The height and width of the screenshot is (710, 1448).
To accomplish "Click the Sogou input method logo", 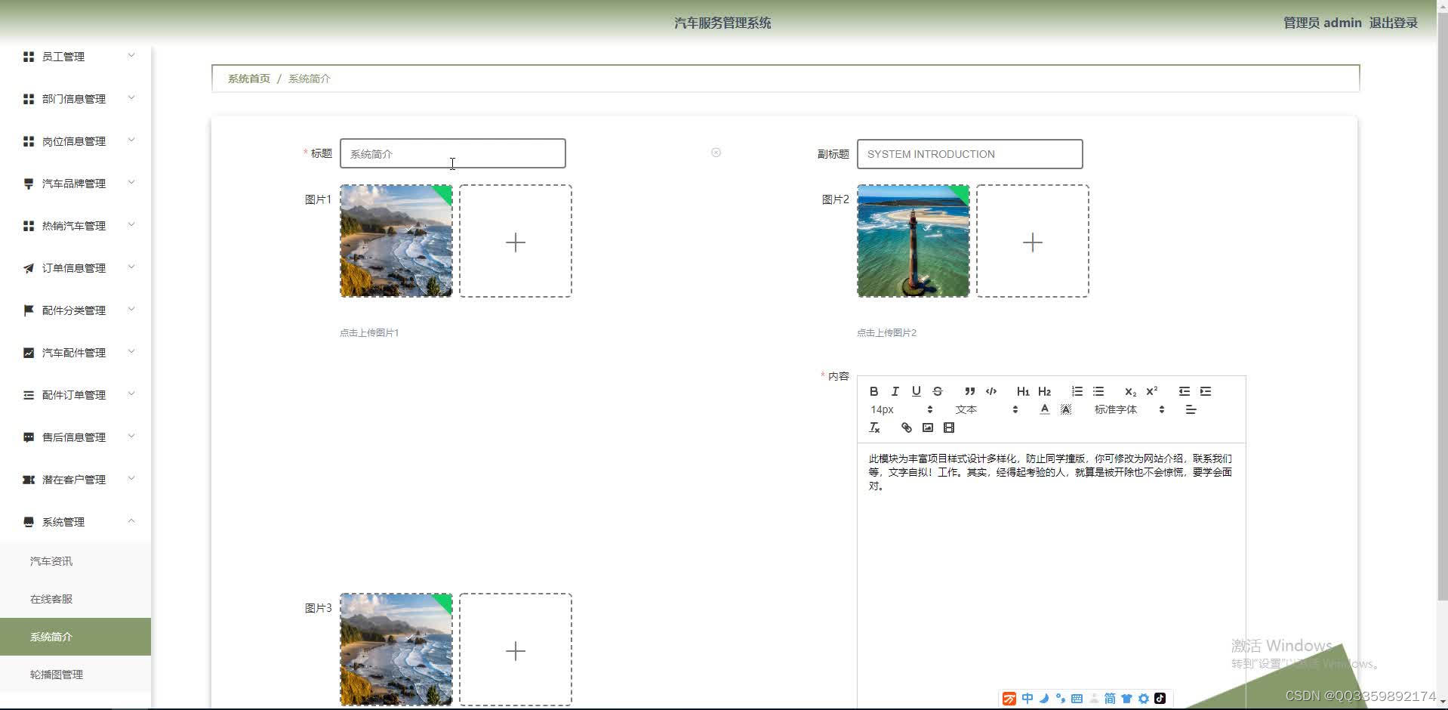I will point(1009,699).
